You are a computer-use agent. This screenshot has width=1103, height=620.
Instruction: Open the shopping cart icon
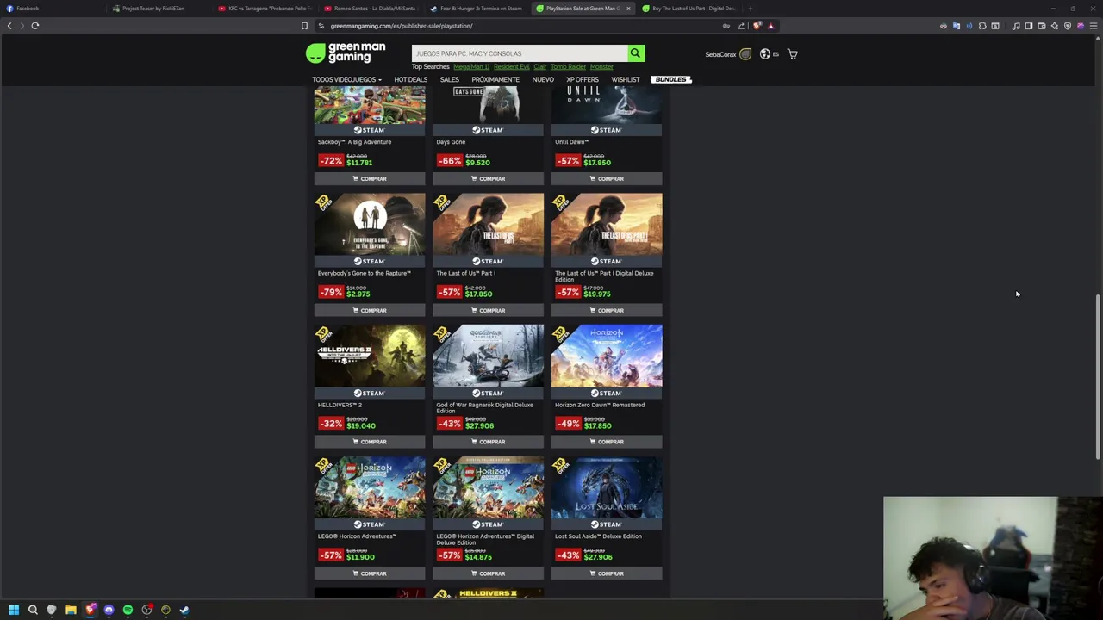pyautogui.click(x=792, y=54)
